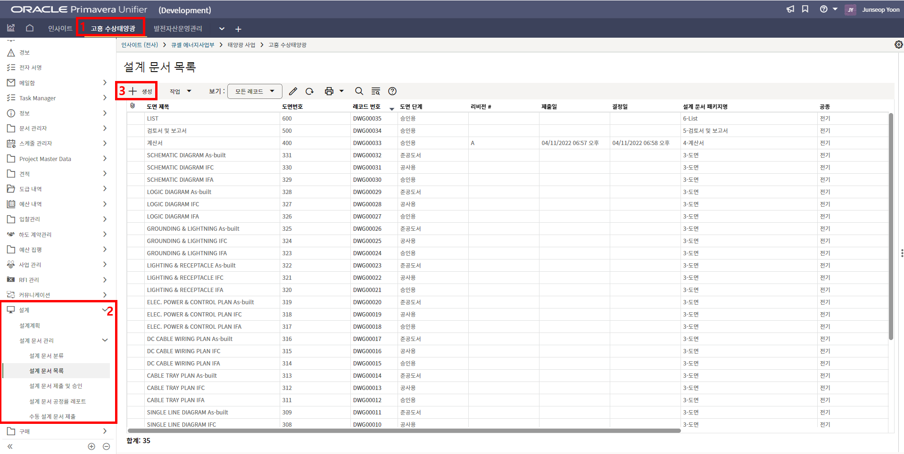Click the pencil edit icon in toolbar

(x=293, y=91)
